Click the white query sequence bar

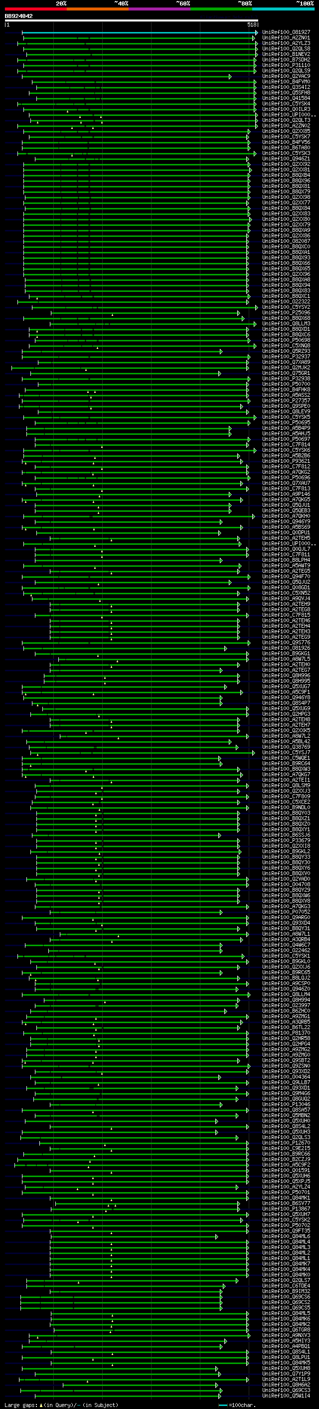(132, 21)
